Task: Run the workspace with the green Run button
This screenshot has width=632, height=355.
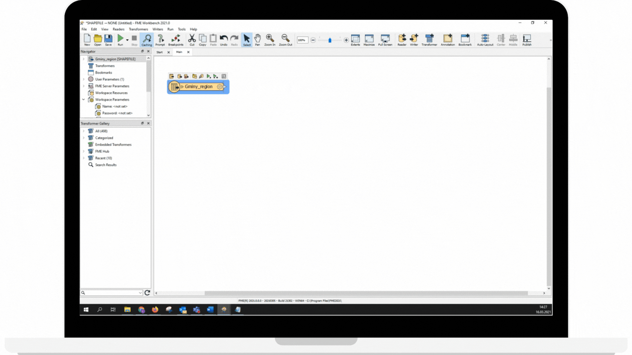Action: coord(120,40)
